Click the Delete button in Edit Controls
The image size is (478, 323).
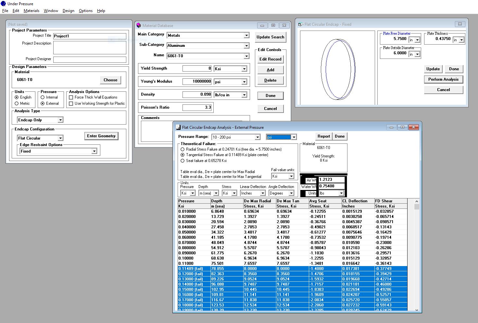click(270, 80)
